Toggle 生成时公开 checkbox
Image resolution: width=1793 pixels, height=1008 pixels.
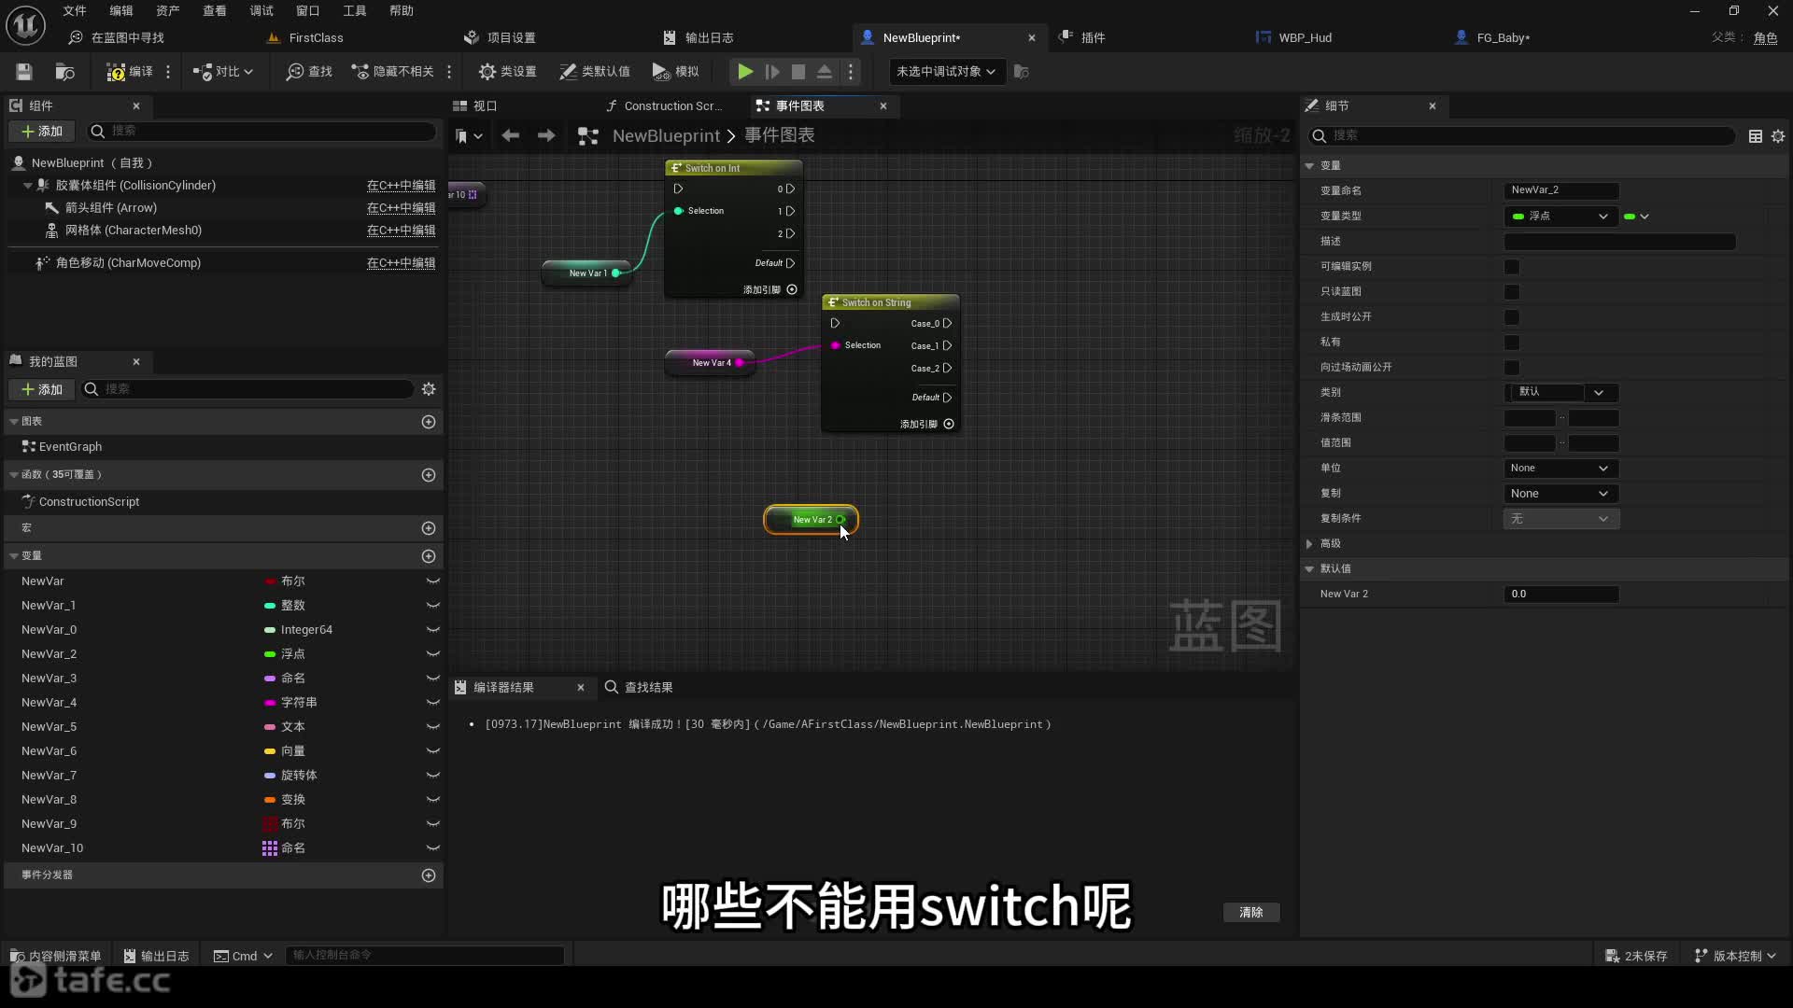click(x=1512, y=317)
